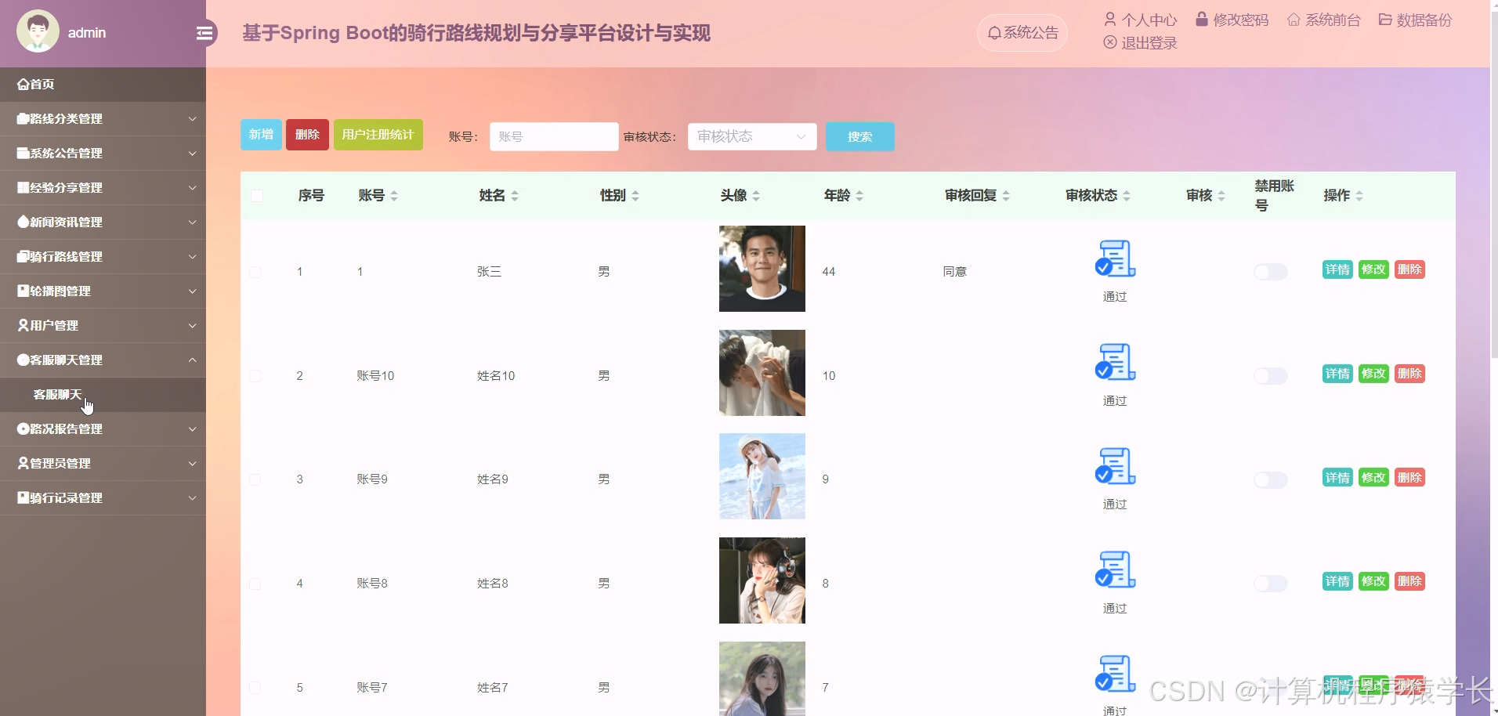
Task: Check the row checkbox for 账号10
Action: click(x=255, y=376)
